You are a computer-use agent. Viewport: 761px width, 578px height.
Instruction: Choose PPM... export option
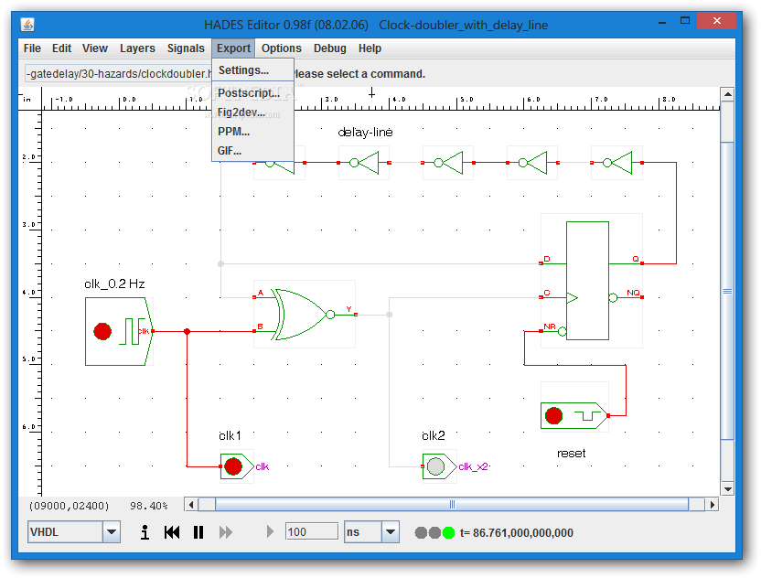pyautogui.click(x=252, y=132)
